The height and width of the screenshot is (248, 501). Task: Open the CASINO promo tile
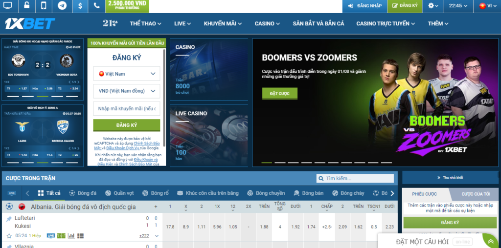click(x=208, y=69)
